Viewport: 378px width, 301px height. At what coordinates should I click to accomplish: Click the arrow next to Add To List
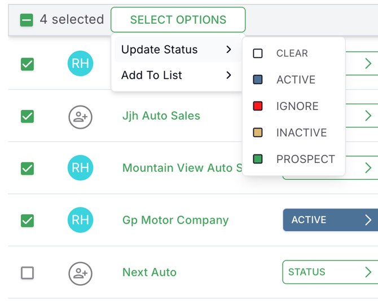tap(228, 75)
